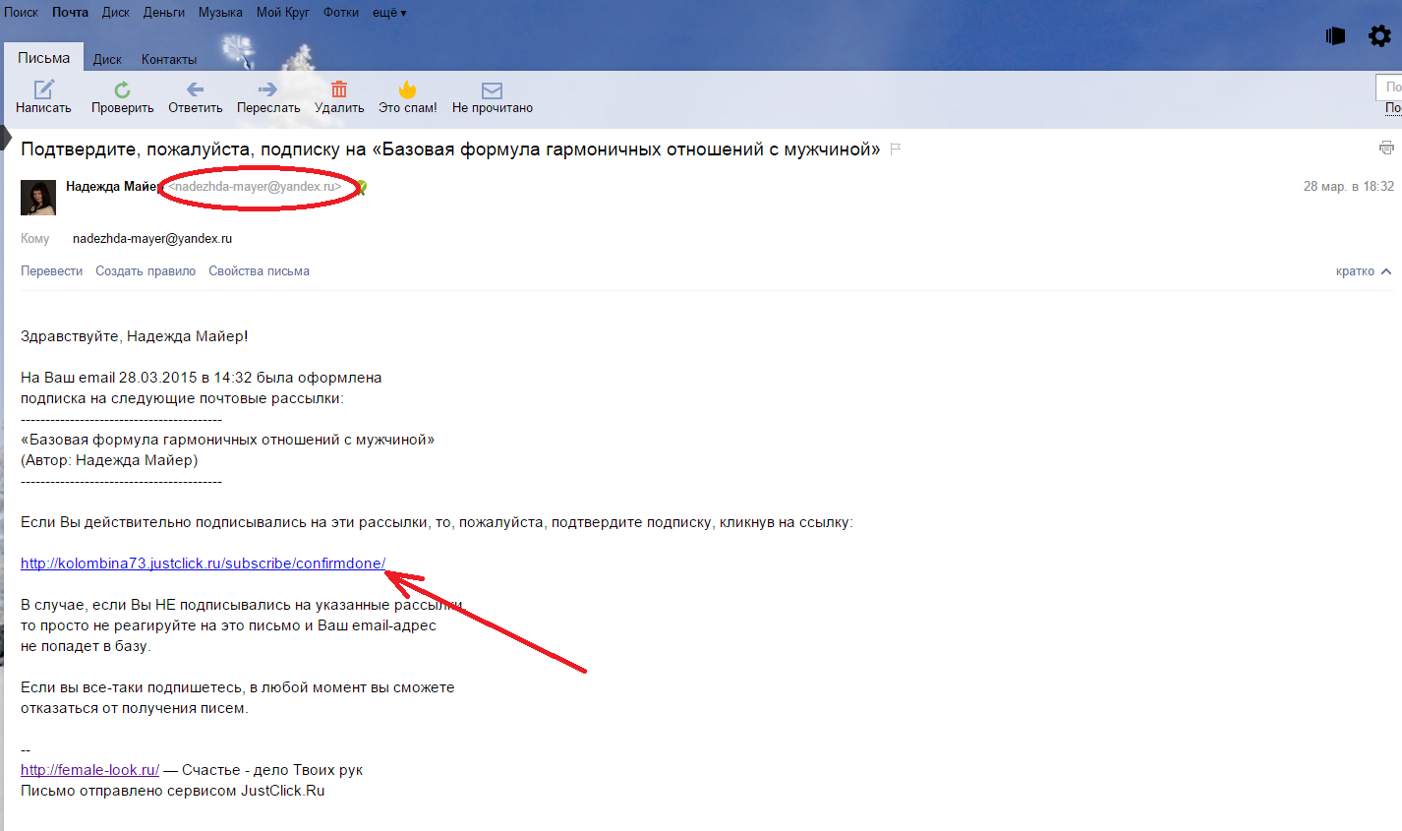
Task: Delete the email with the trash icon
Action: (339, 89)
